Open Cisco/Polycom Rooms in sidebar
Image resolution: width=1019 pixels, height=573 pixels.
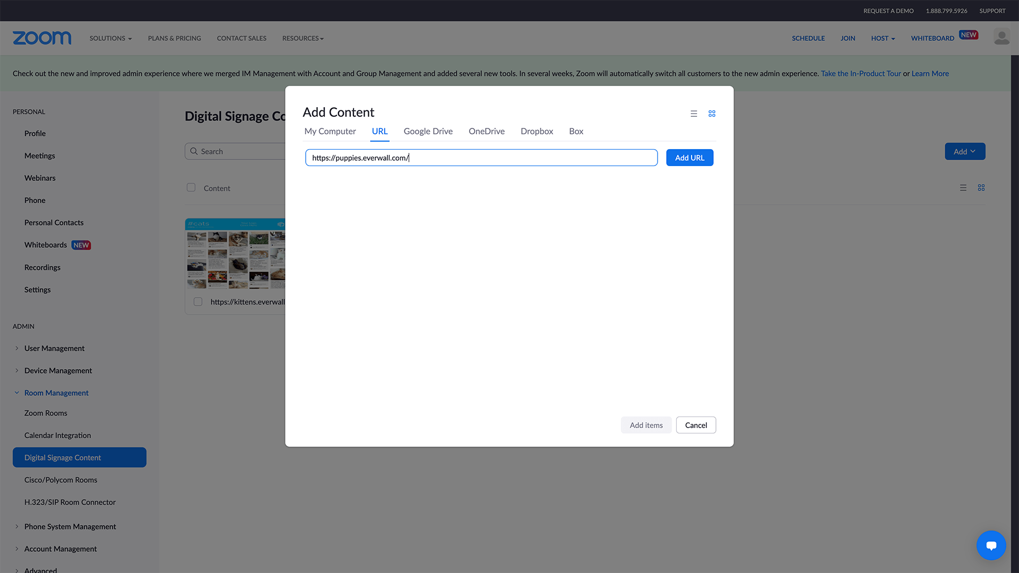(61, 480)
